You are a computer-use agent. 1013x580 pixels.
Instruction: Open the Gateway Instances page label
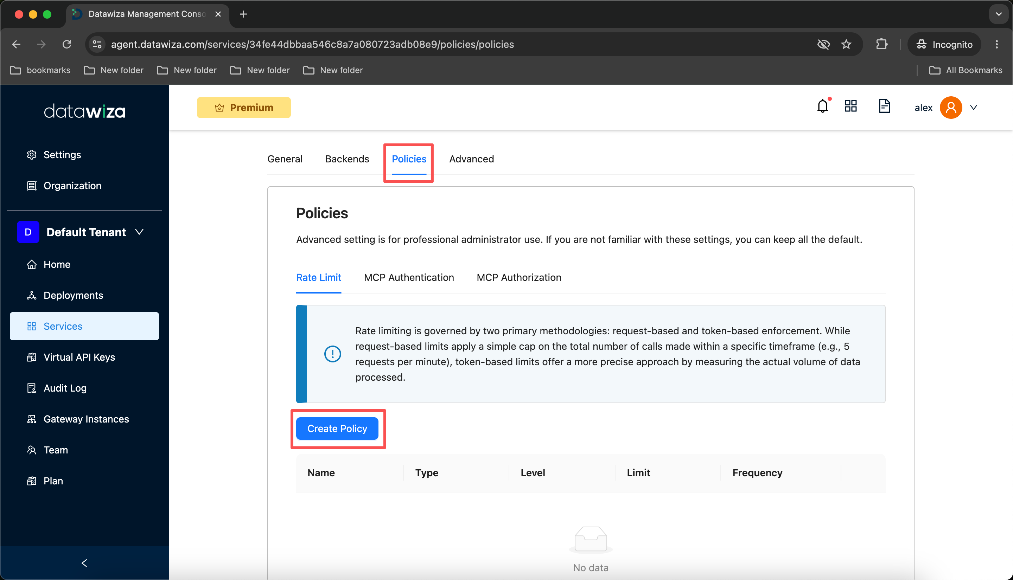point(86,419)
